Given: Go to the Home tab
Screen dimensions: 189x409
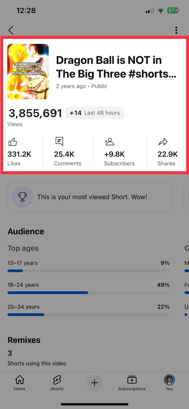Looking at the screenshot, I should (x=19, y=382).
